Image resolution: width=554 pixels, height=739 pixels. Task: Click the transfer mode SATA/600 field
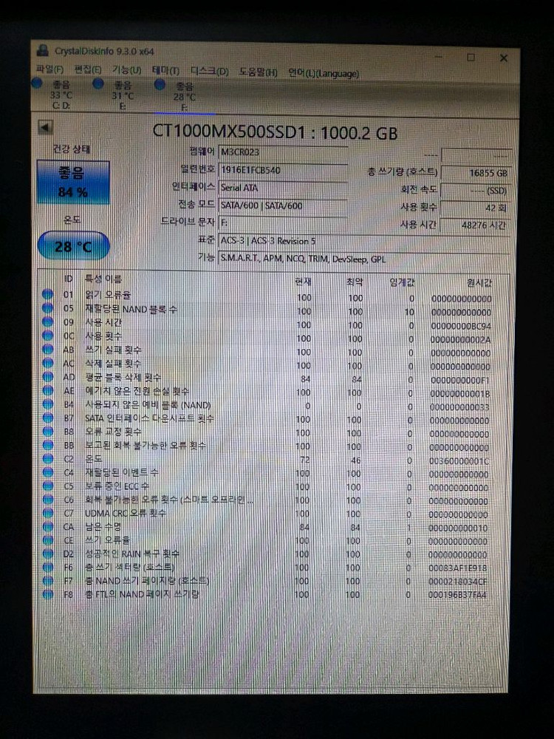284,205
